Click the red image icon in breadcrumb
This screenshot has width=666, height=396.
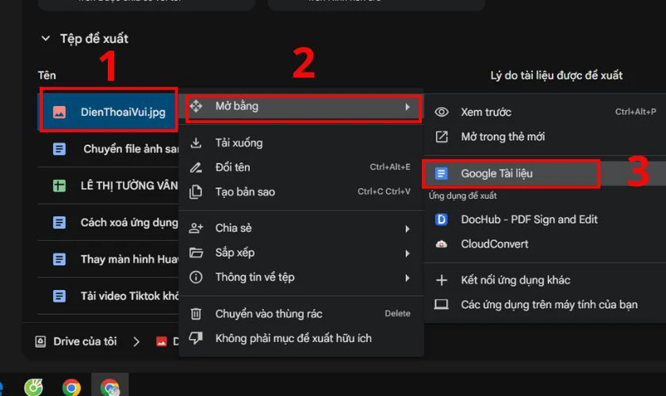point(162,341)
